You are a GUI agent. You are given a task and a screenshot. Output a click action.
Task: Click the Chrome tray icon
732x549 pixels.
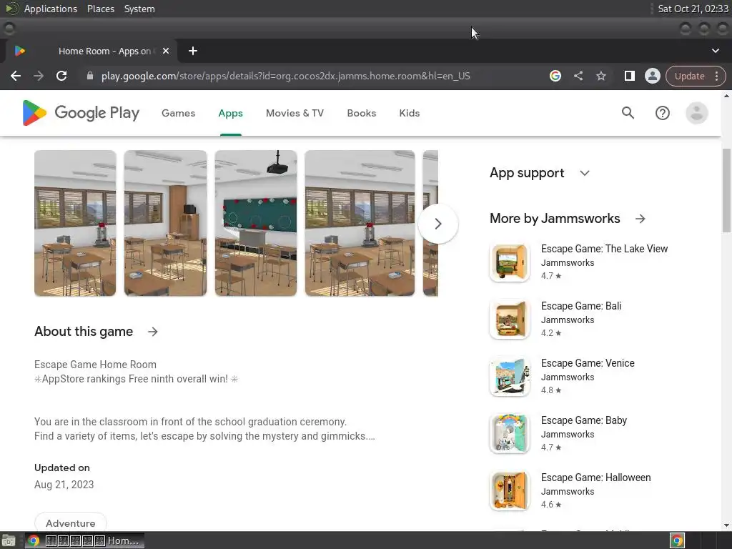pyautogui.click(x=677, y=540)
